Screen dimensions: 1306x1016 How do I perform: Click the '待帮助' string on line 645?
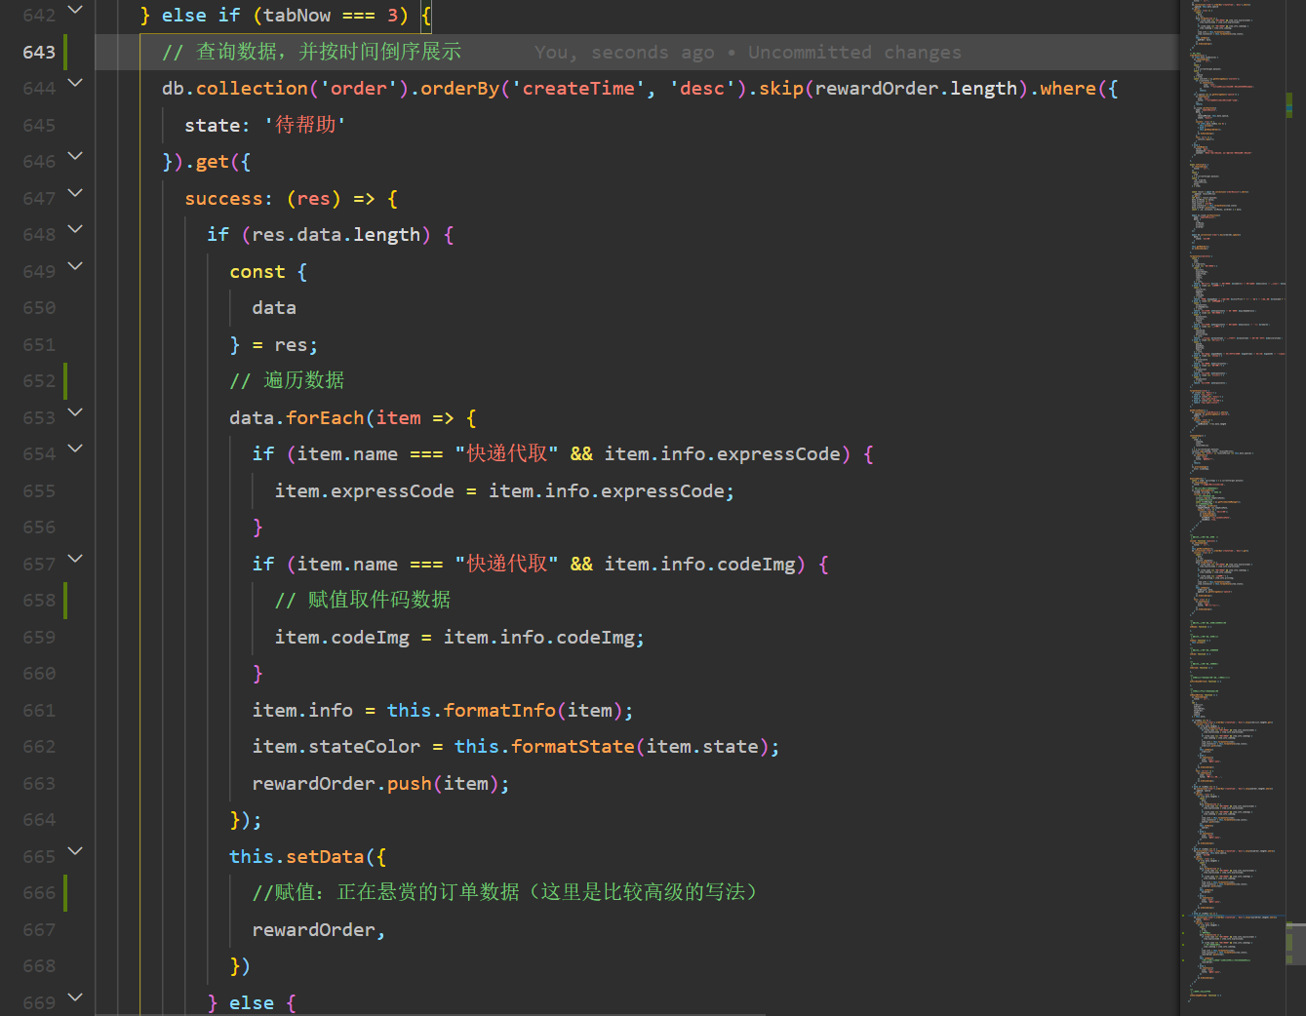[x=303, y=124]
